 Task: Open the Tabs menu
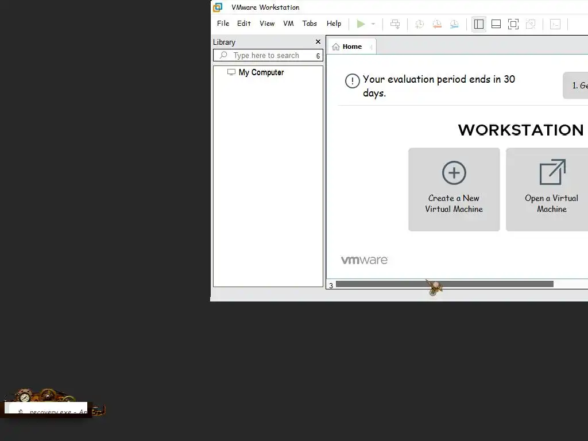click(310, 24)
